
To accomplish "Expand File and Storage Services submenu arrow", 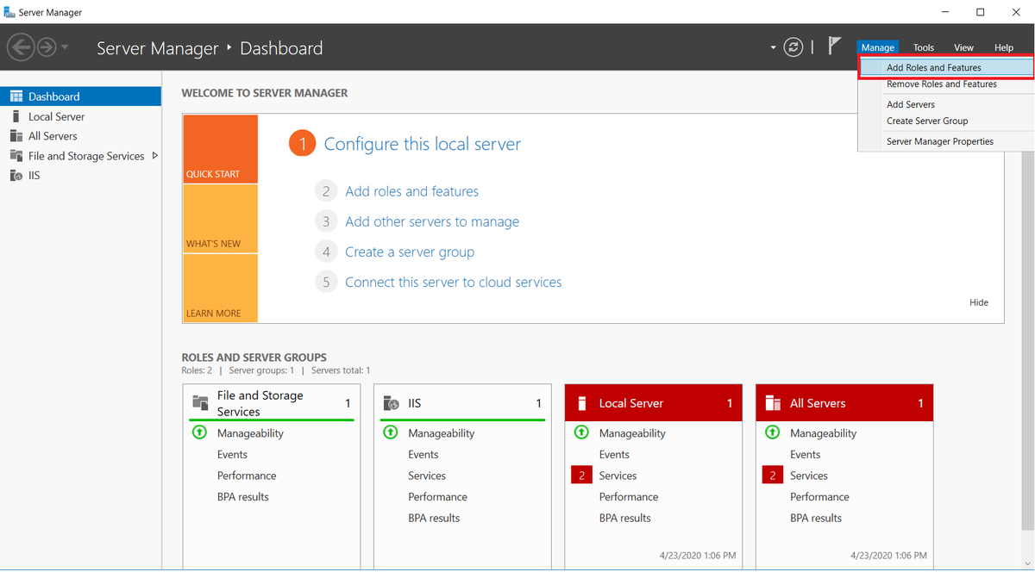I will point(155,156).
